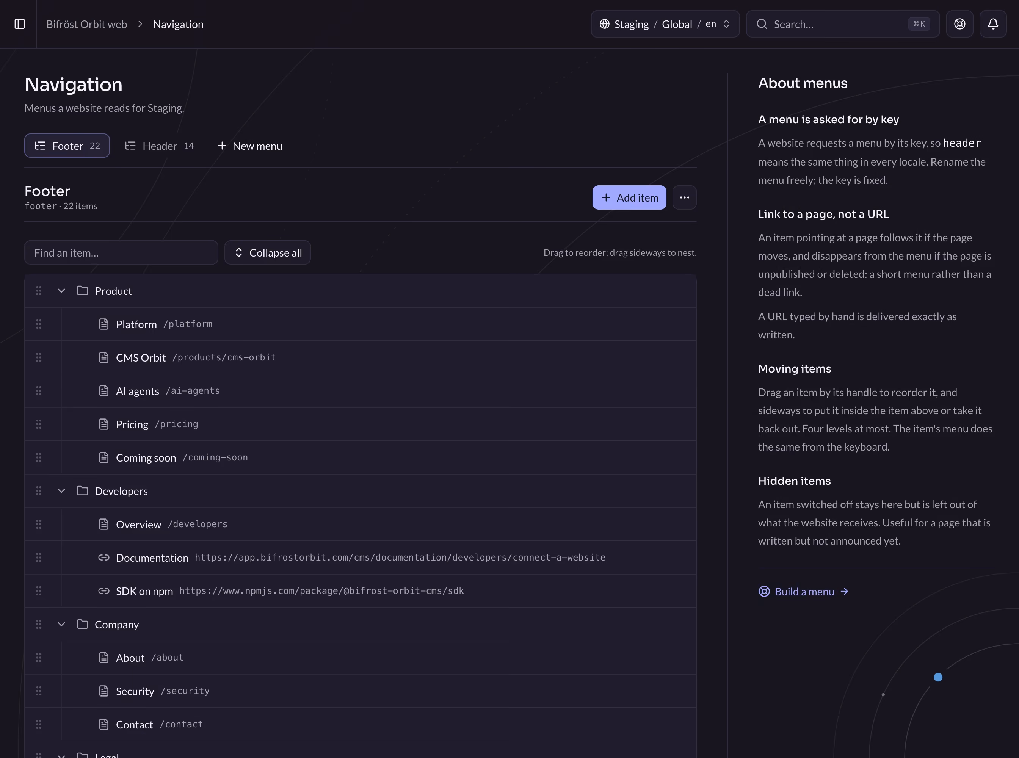
Task: Open the Footer menu more options button
Action: [684, 197]
